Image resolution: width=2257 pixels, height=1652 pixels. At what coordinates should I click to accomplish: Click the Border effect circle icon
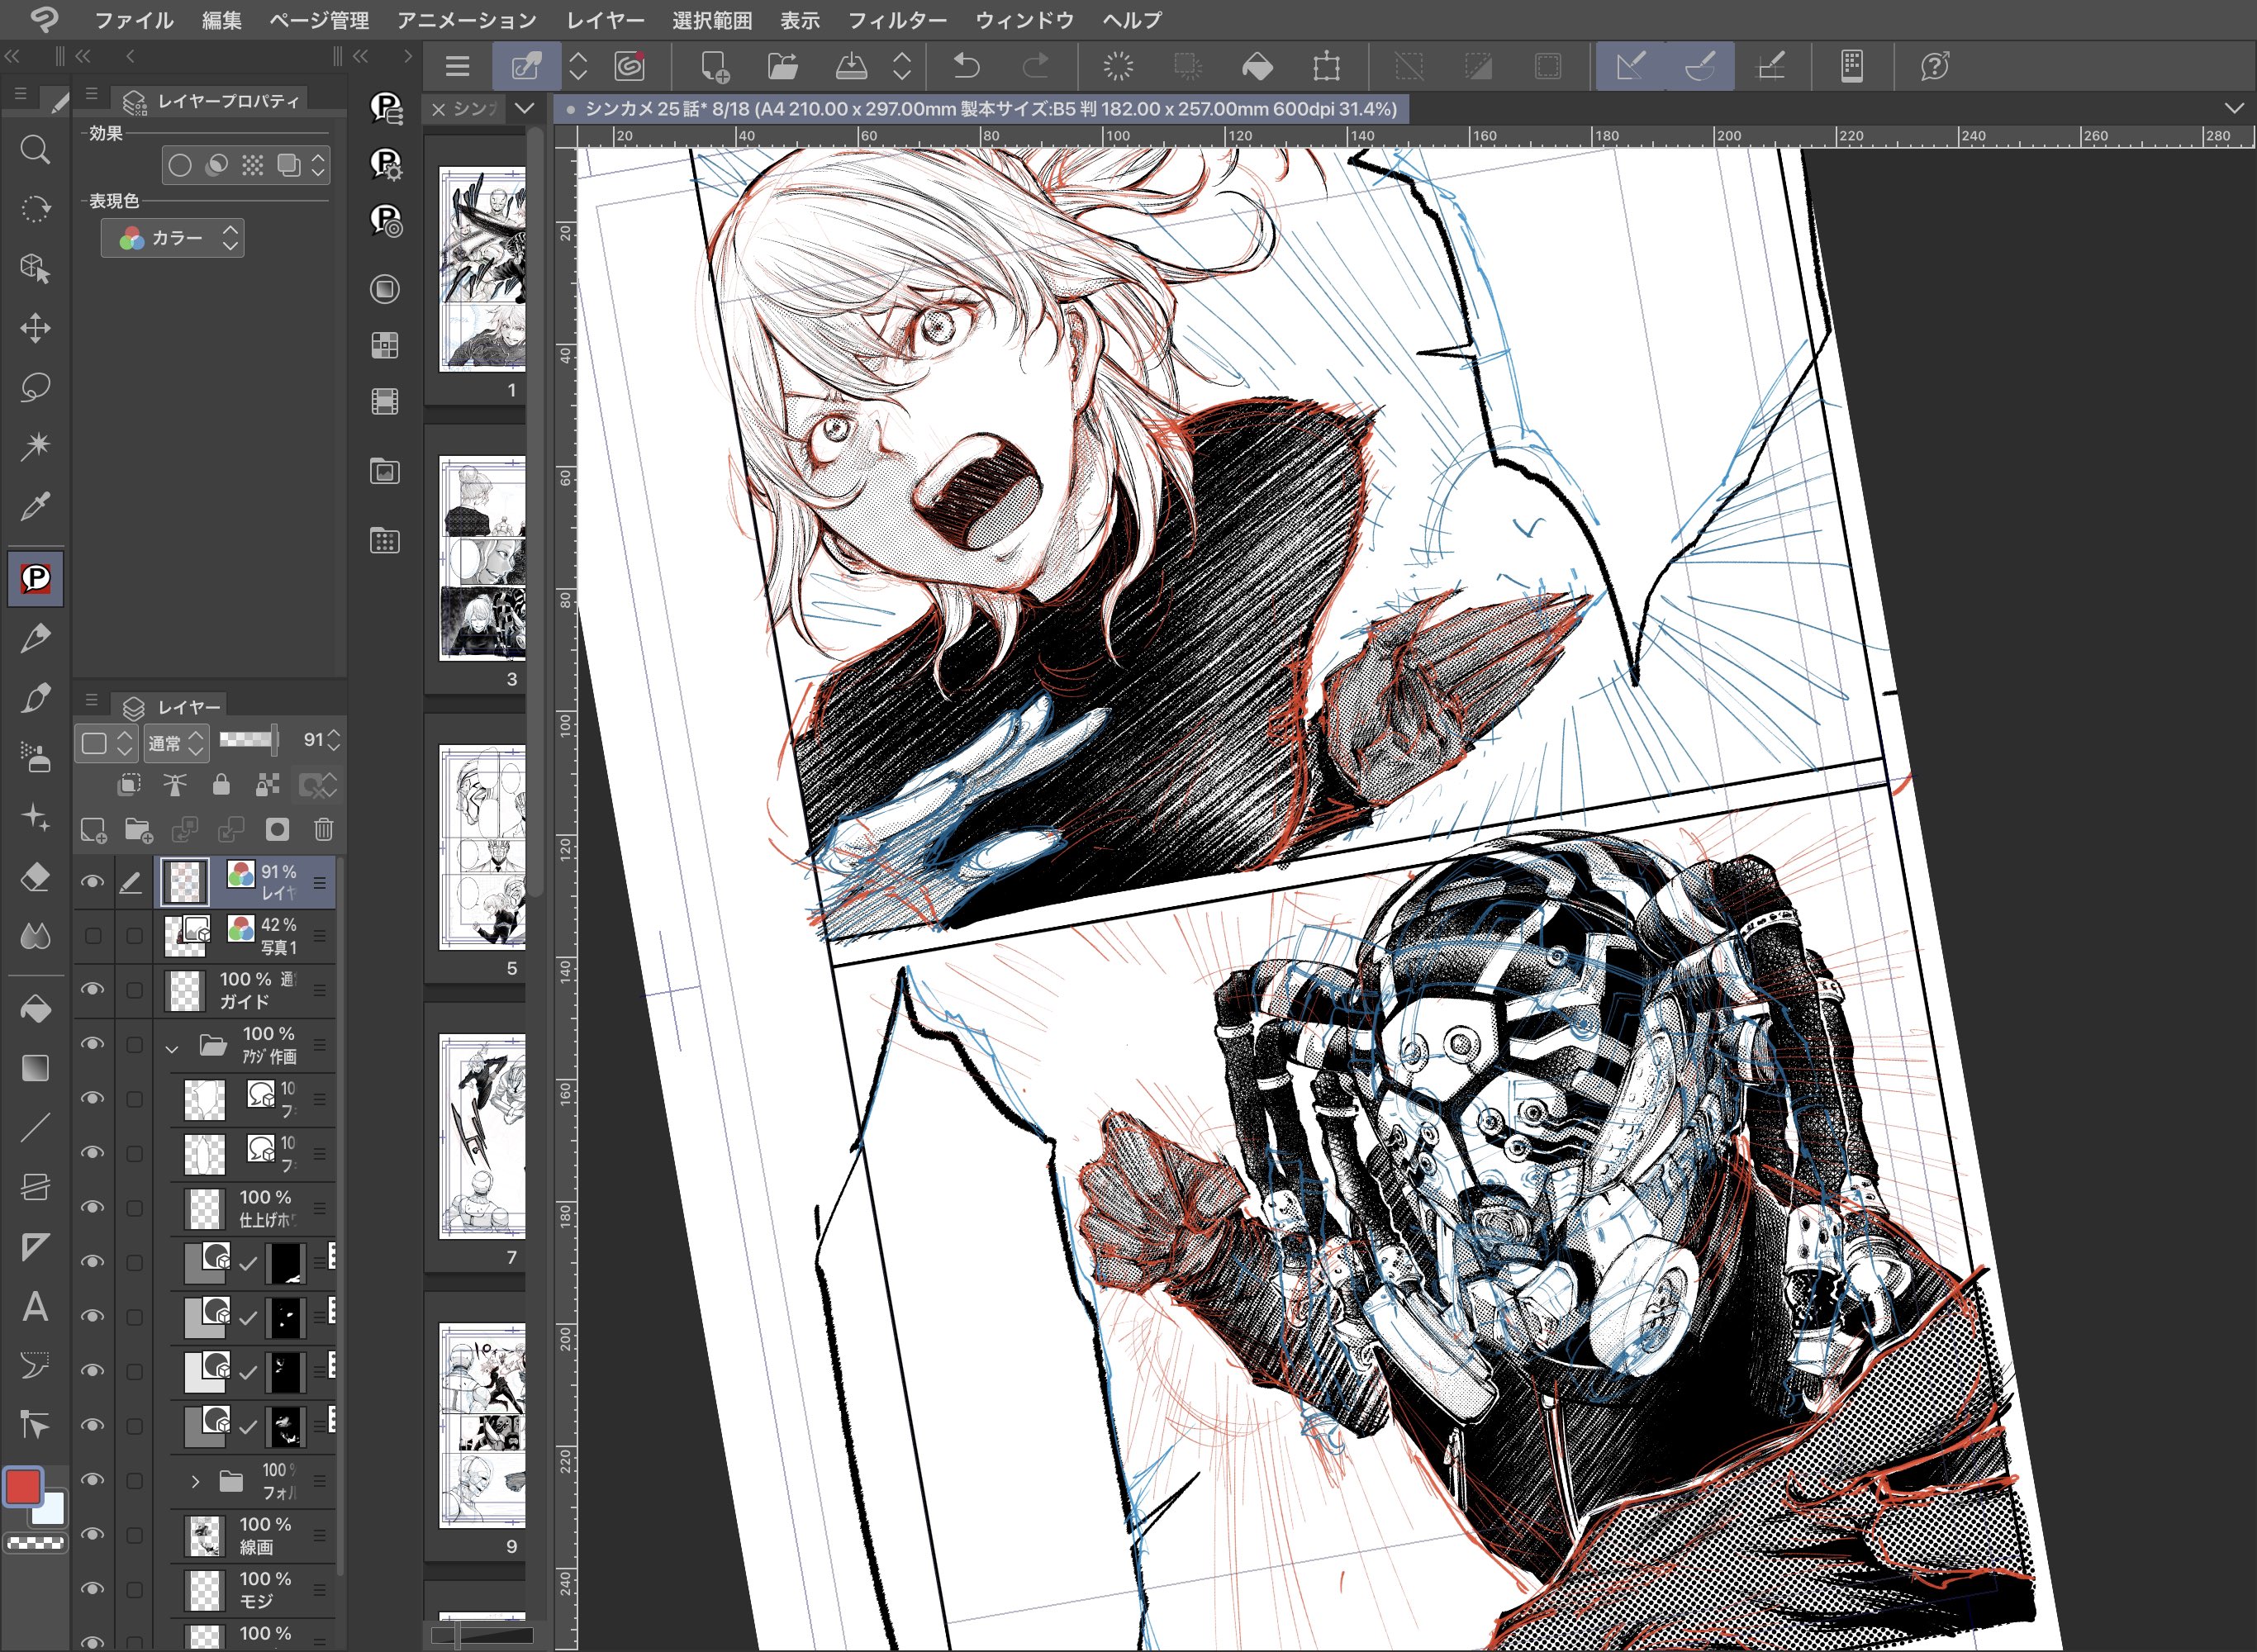[x=180, y=165]
